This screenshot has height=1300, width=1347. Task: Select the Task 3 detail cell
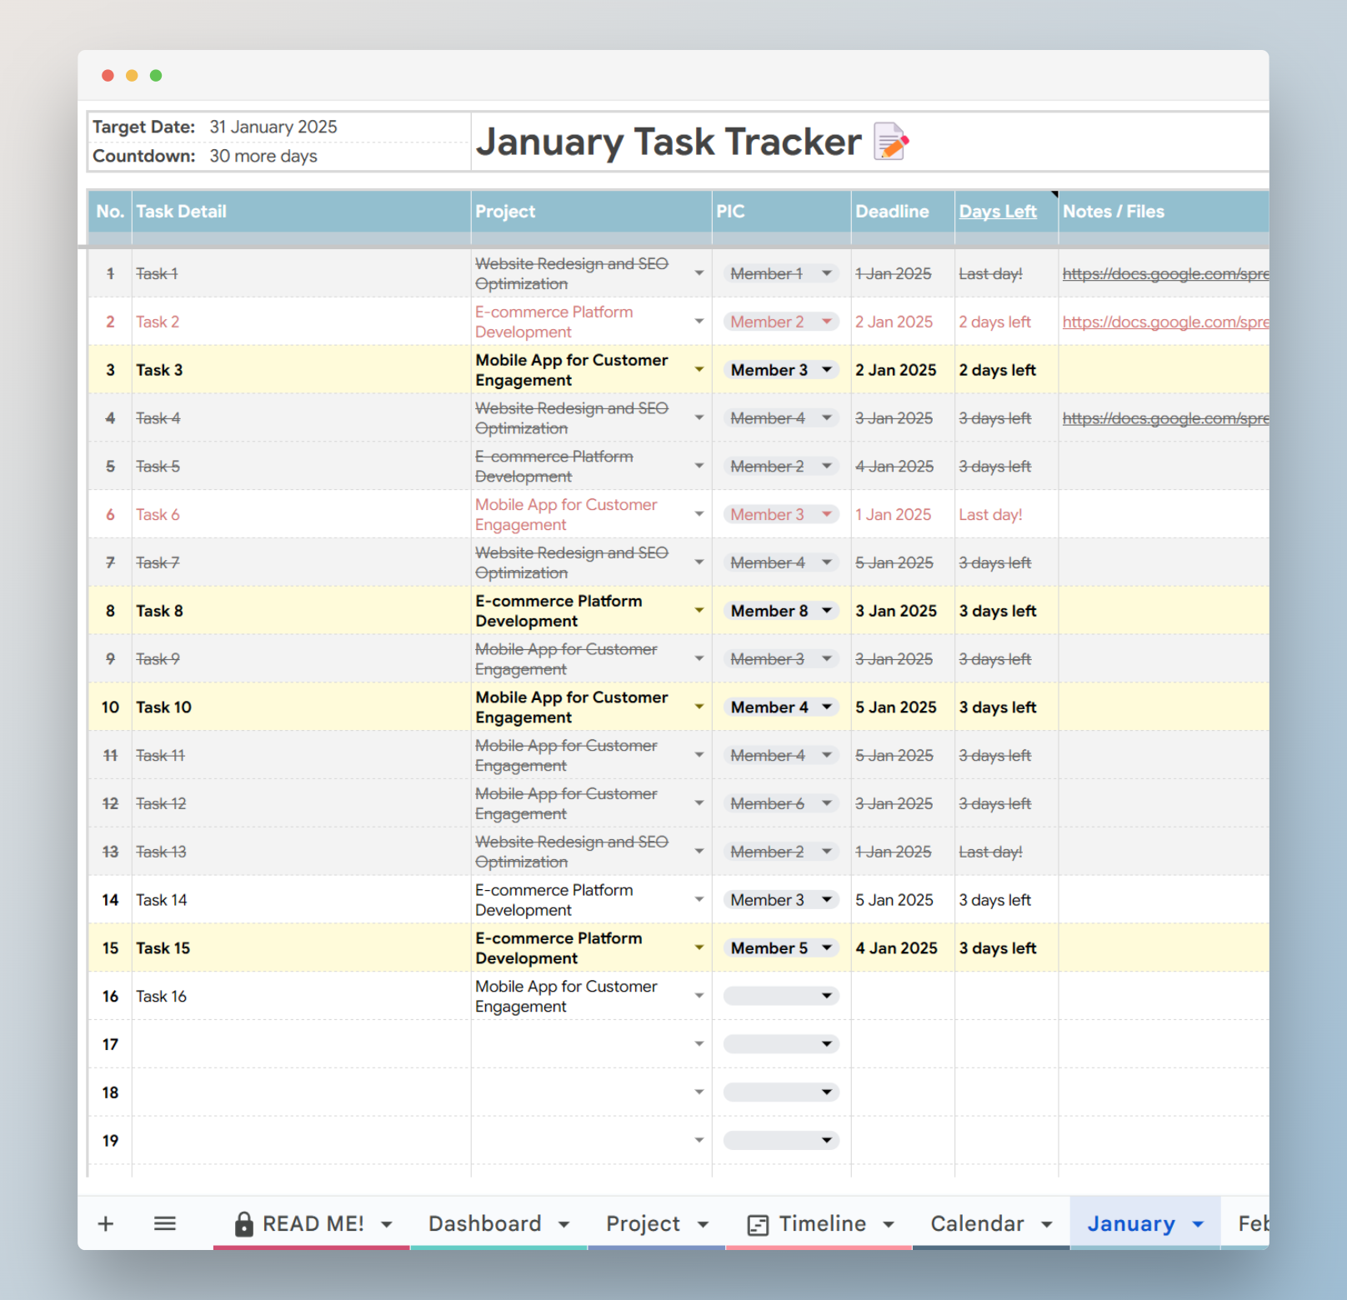[x=301, y=370]
